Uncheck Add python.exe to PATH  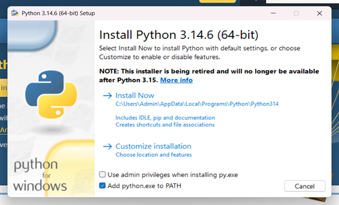[103, 186]
